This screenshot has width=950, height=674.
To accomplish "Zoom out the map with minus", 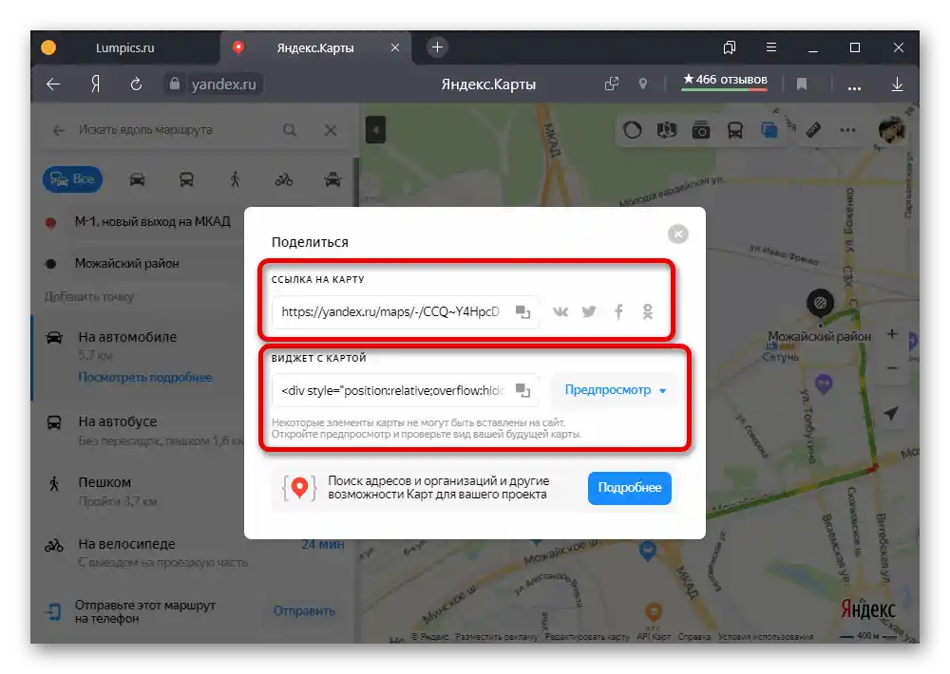I will click(892, 367).
